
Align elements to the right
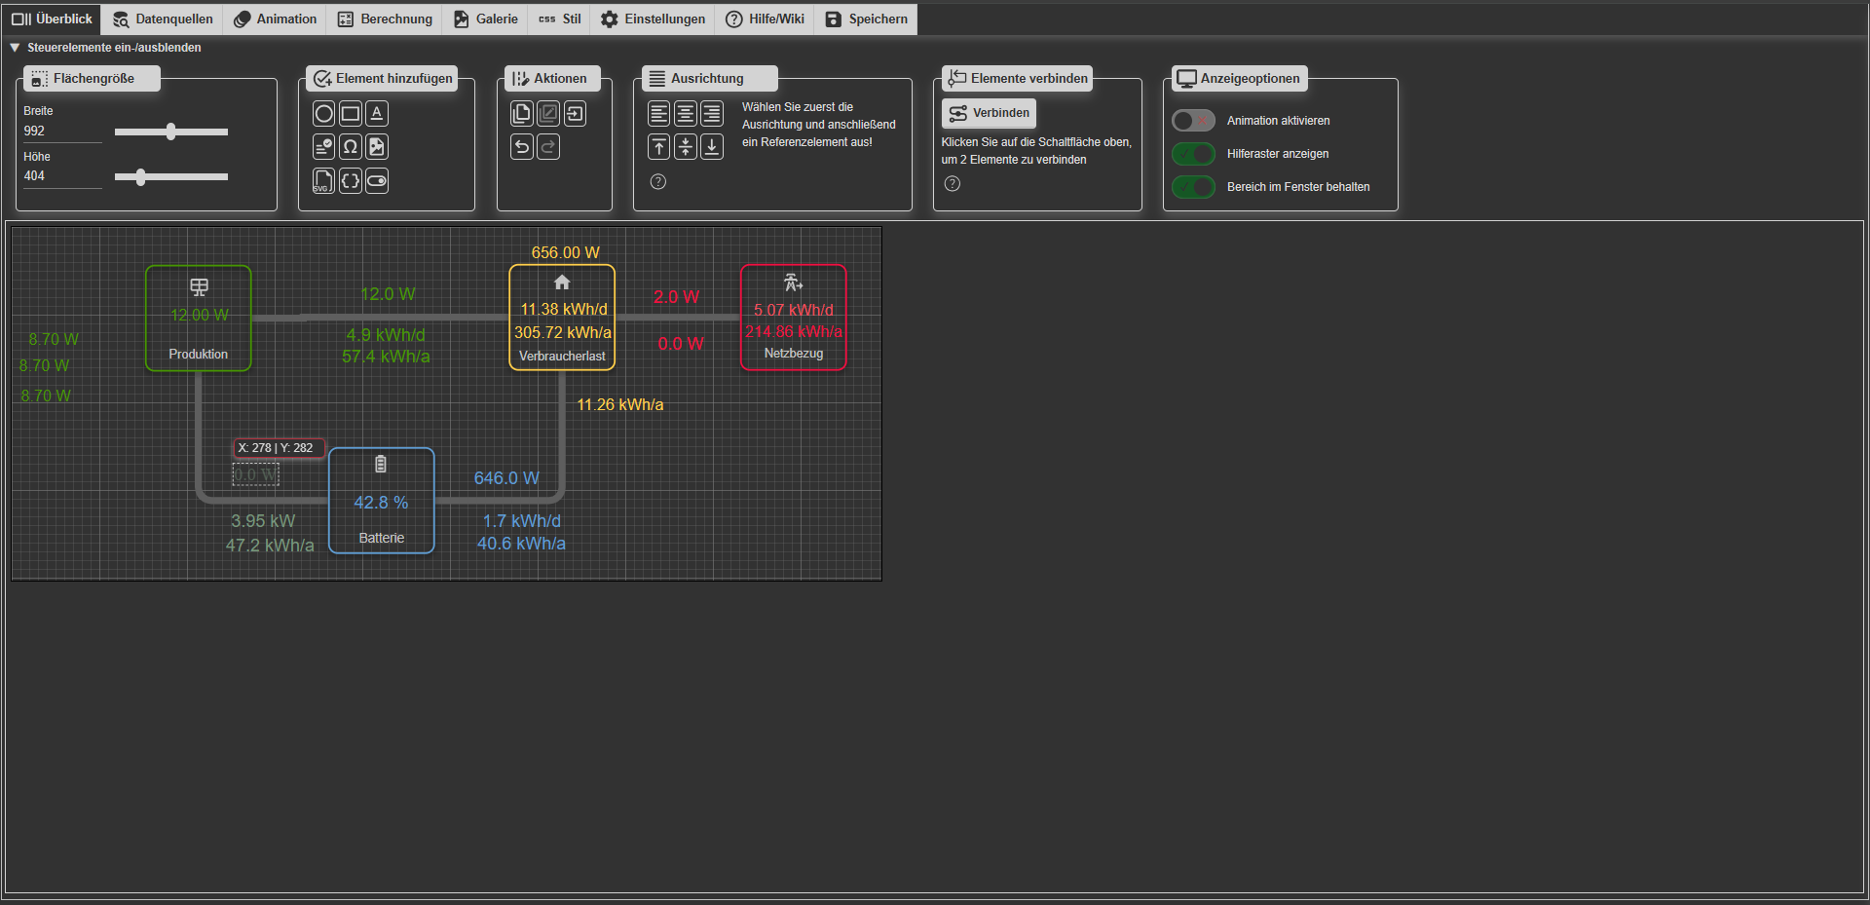click(x=712, y=114)
